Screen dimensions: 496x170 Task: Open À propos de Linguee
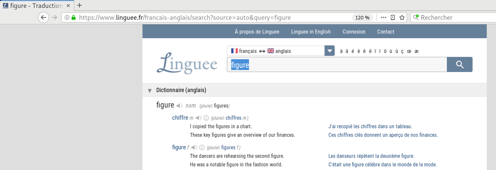point(257,32)
